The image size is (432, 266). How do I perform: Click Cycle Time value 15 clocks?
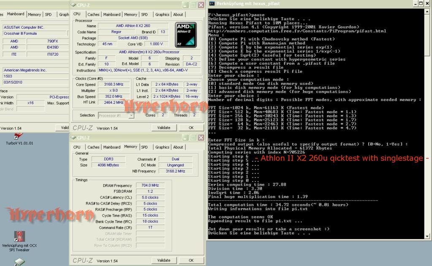pos(150,215)
